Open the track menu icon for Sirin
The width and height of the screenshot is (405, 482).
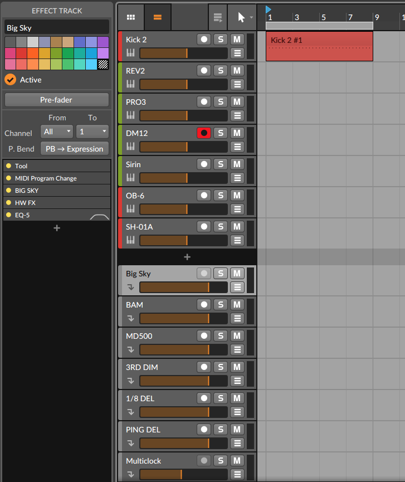coord(237,178)
